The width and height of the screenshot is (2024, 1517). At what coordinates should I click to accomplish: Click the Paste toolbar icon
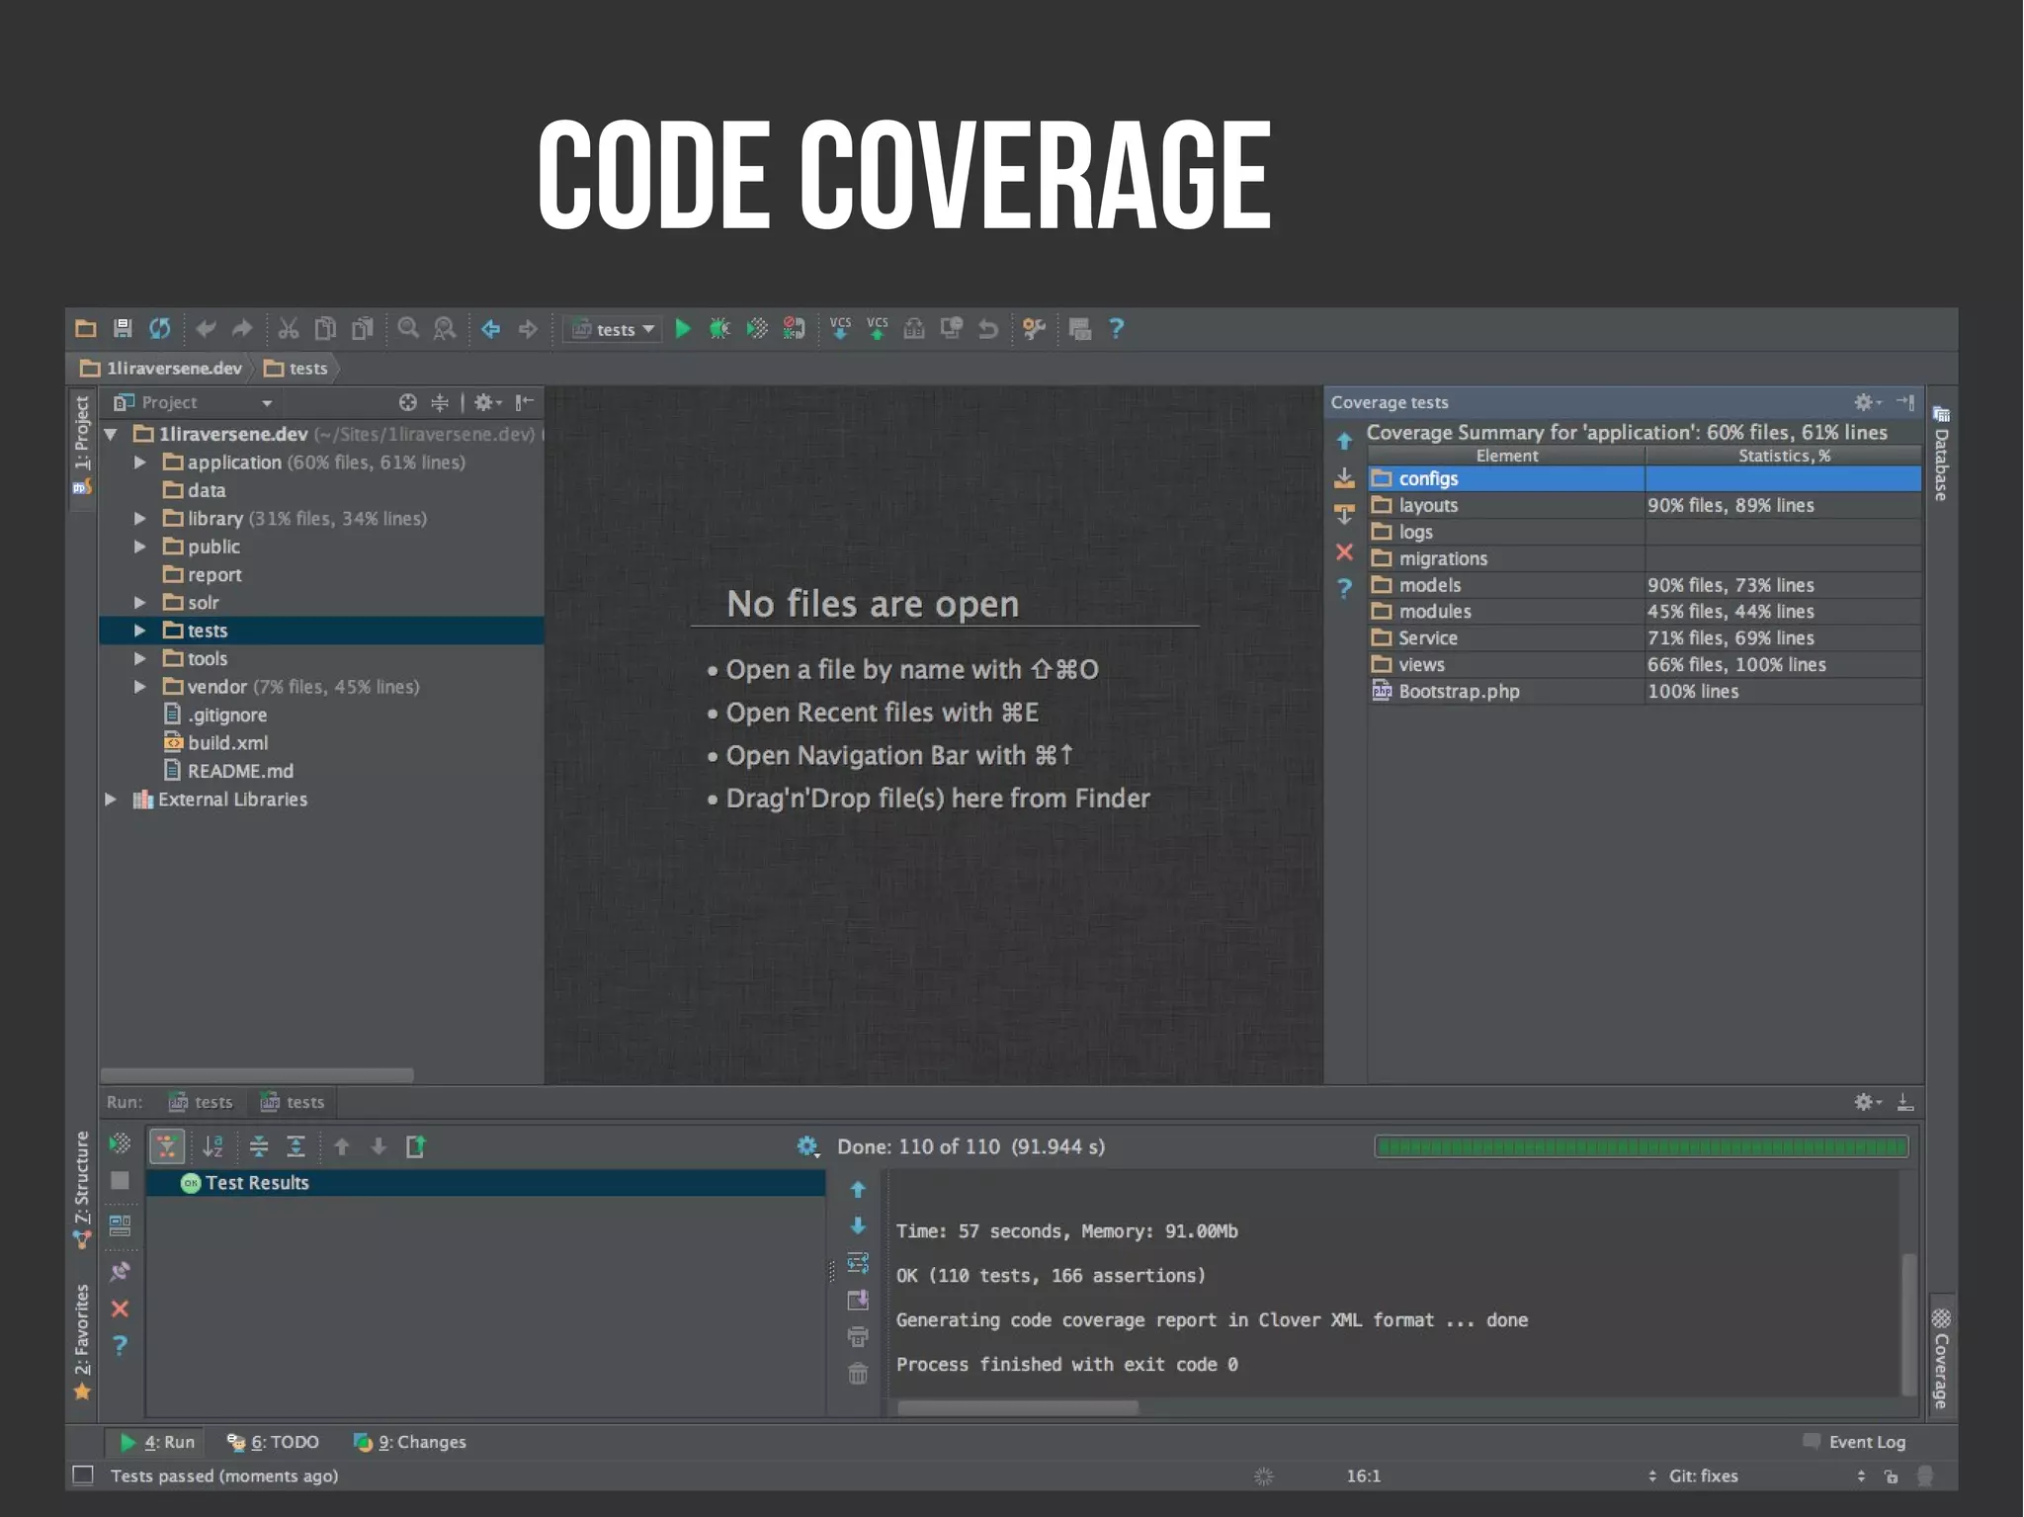(363, 329)
